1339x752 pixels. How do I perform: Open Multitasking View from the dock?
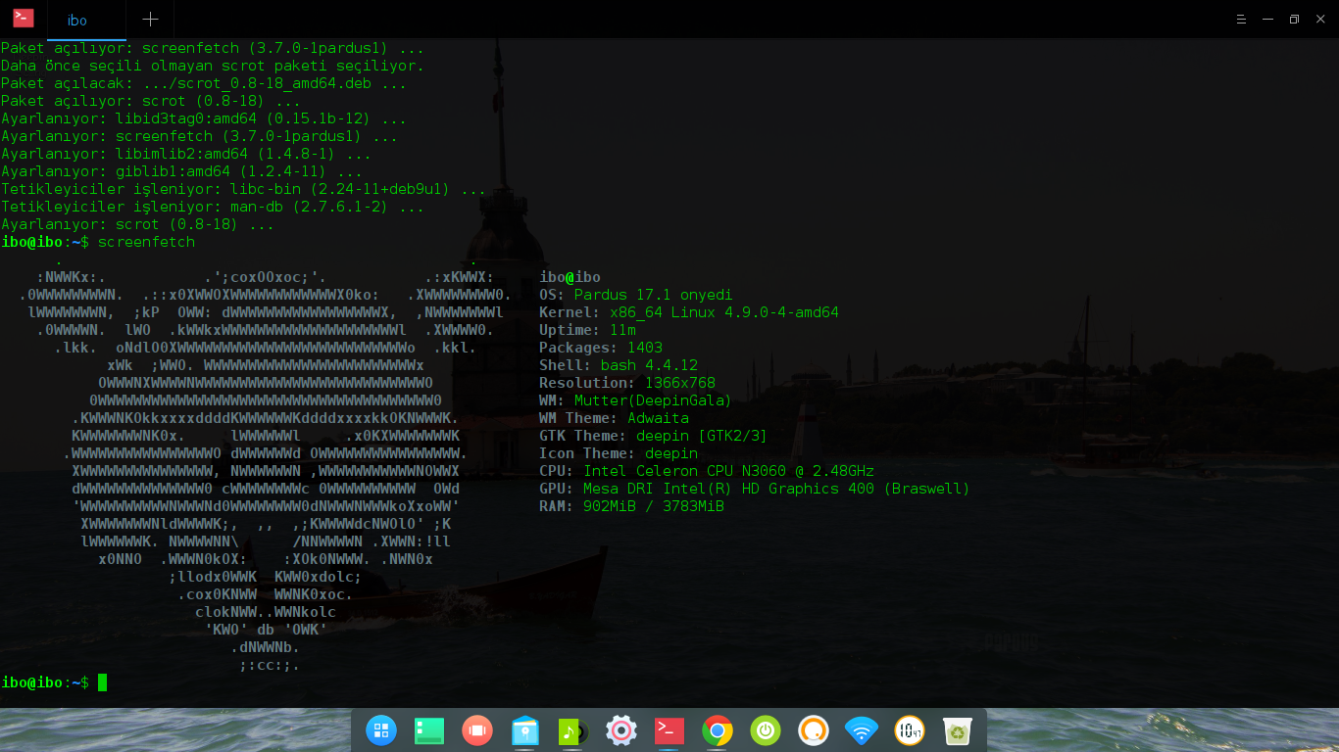[477, 730]
